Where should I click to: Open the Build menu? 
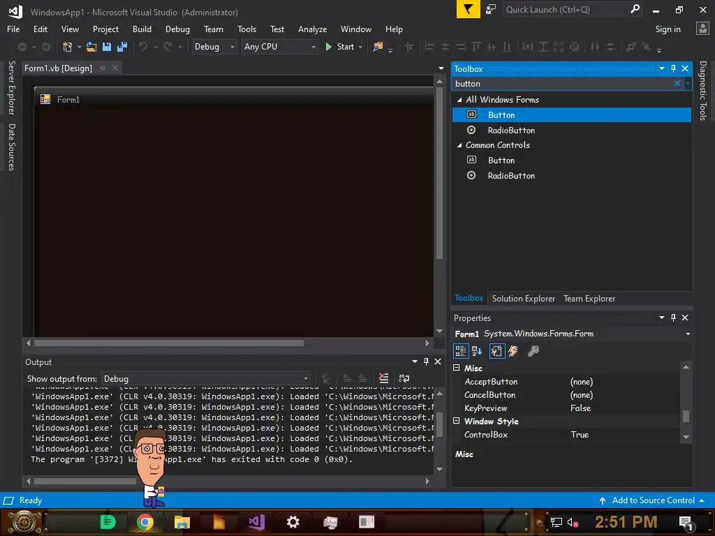[142, 29]
